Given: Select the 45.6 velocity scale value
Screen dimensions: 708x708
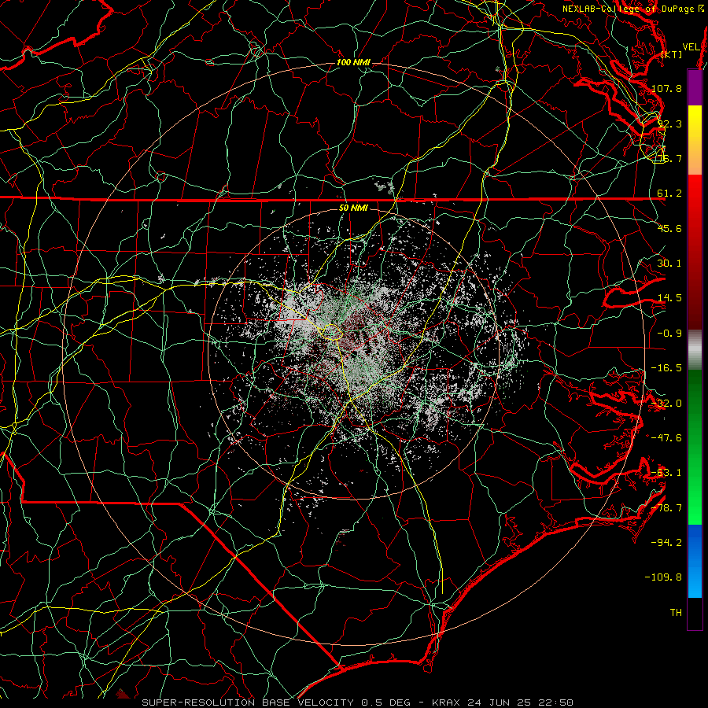Looking at the screenshot, I should click(669, 228).
